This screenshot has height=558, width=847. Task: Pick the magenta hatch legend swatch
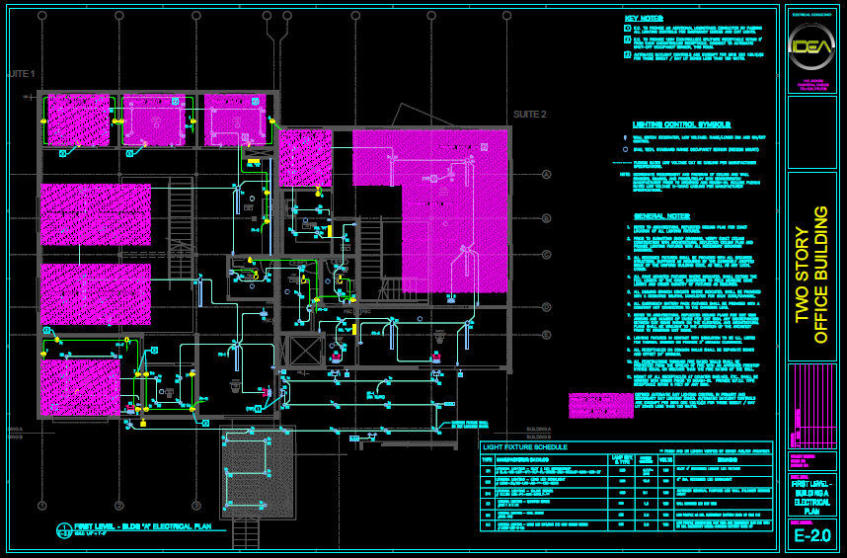tap(600, 405)
